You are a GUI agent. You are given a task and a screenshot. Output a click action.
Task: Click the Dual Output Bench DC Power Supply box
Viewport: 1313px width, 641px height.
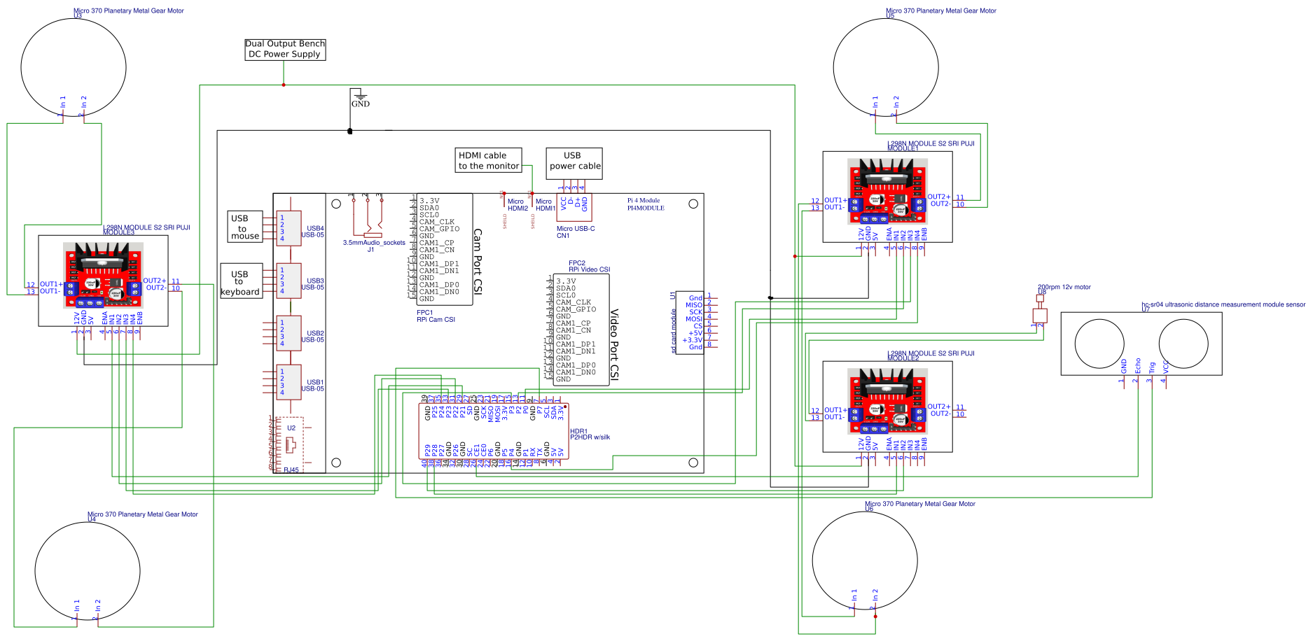tap(284, 49)
